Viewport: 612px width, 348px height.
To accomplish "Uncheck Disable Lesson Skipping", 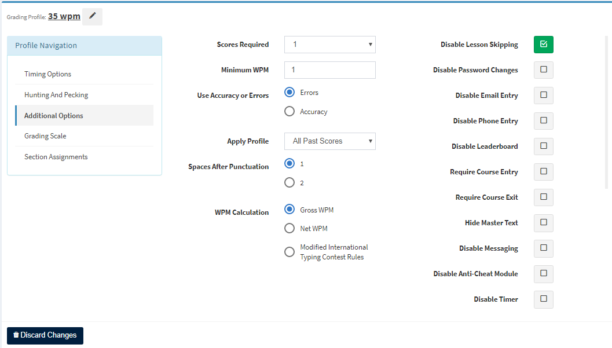I will [x=543, y=44].
